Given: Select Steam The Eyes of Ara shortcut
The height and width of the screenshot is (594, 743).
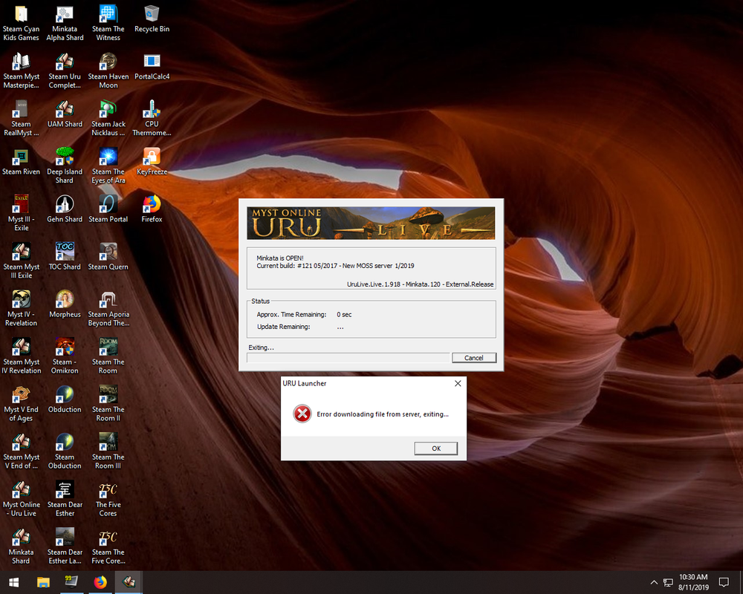Looking at the screenshot, I should pyautogui.click(x=108, y=166).
